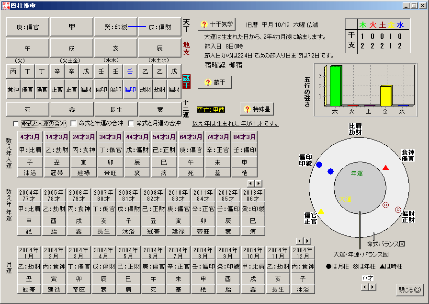429x304 pixels.
Task: Select the 戊:偏財 stem button
Action: (160, 27)
